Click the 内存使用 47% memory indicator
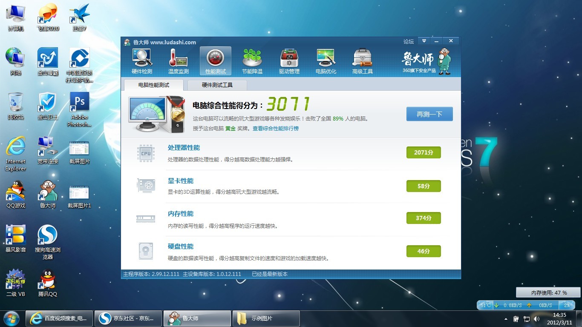This screenshot has height=327, width=582. coord(548,293)
